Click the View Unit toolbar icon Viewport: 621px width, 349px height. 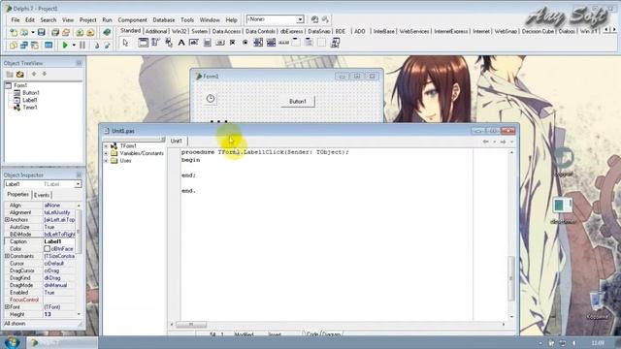(14, 46)
